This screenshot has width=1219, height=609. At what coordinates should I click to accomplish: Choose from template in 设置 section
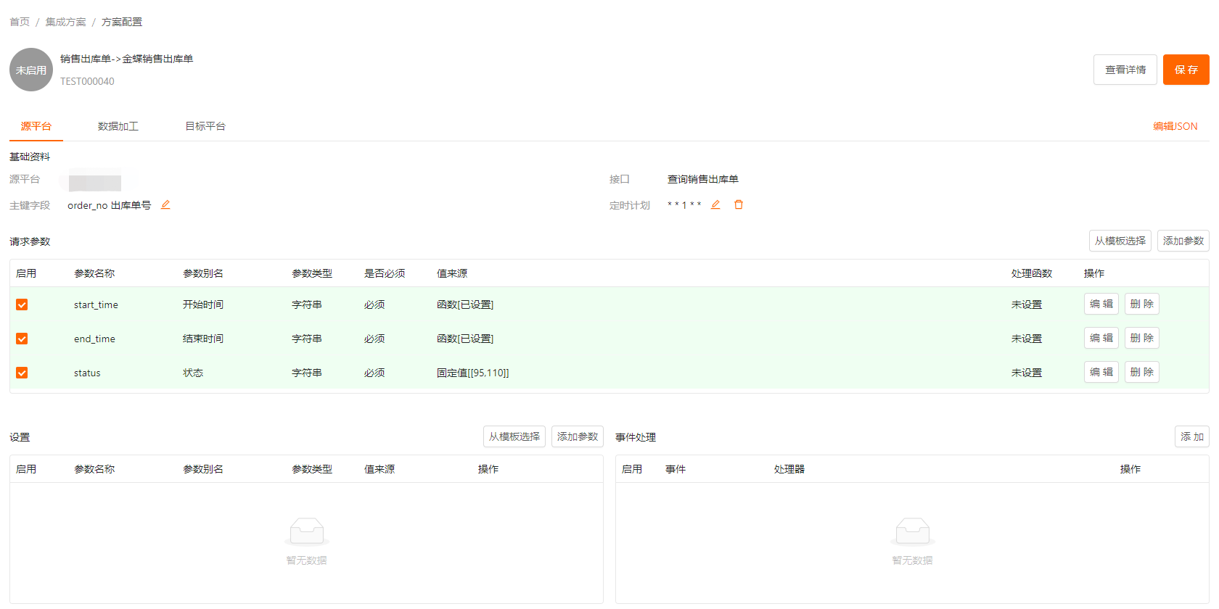pos(514,436)
